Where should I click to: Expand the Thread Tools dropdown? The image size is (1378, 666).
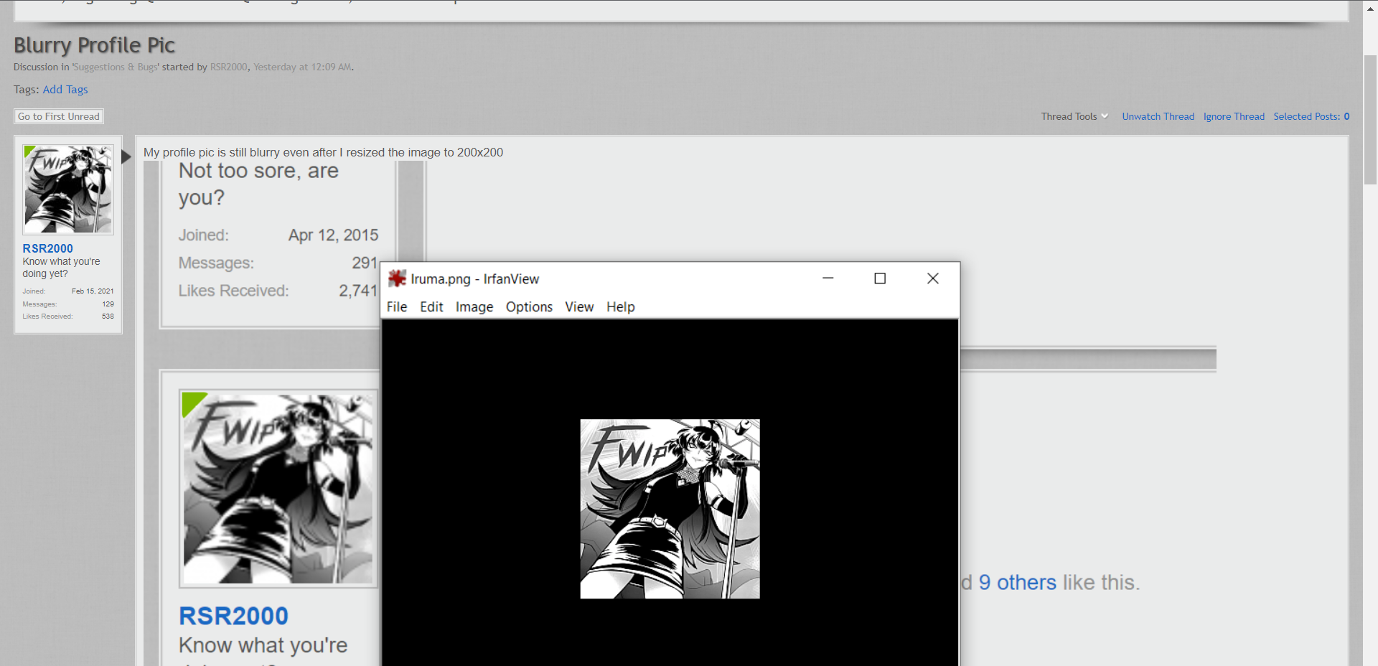1074,116
